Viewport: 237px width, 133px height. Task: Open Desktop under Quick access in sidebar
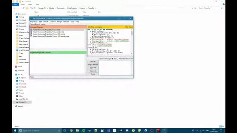point(21,17)
